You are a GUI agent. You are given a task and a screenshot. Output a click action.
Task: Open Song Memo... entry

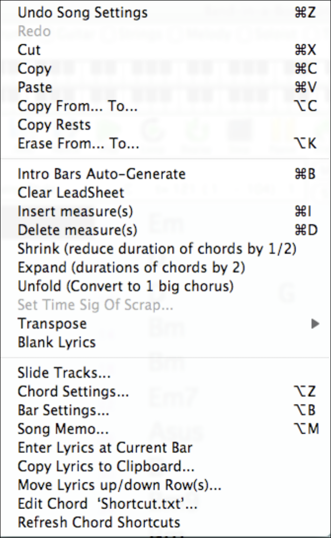coord(63,429)
